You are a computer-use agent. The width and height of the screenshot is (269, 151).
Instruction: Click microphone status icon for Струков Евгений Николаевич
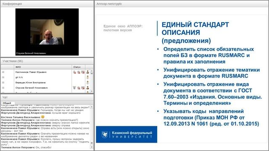[74, 88]
